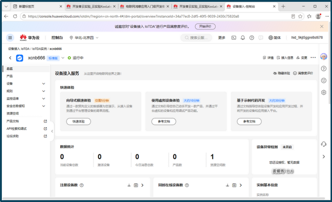Open the instance switch dropdown next to 标准版

click(63, 58)
